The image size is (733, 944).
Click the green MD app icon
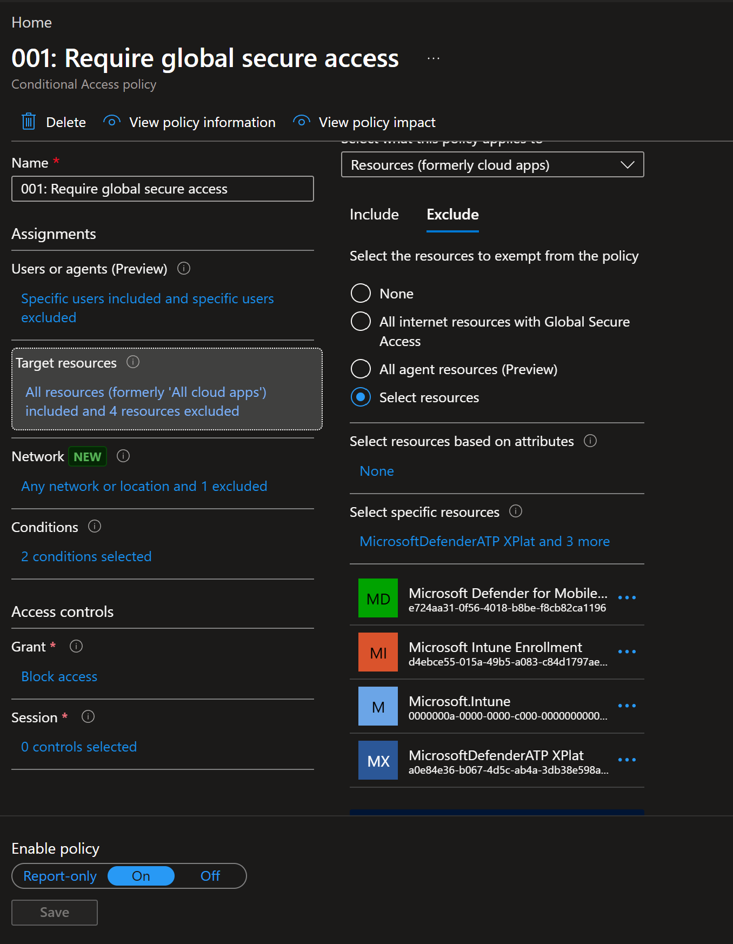pyautogui.click(x=378, y=598)
